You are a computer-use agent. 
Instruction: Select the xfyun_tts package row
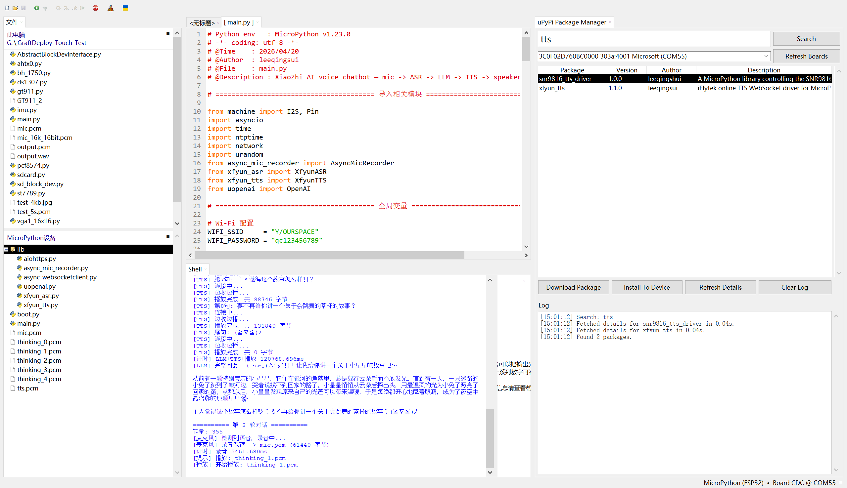pyautogui.click(x=552, y=88)
